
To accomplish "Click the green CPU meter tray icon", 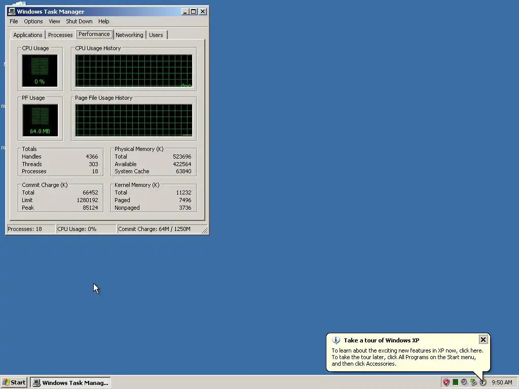I will point(455,382).
